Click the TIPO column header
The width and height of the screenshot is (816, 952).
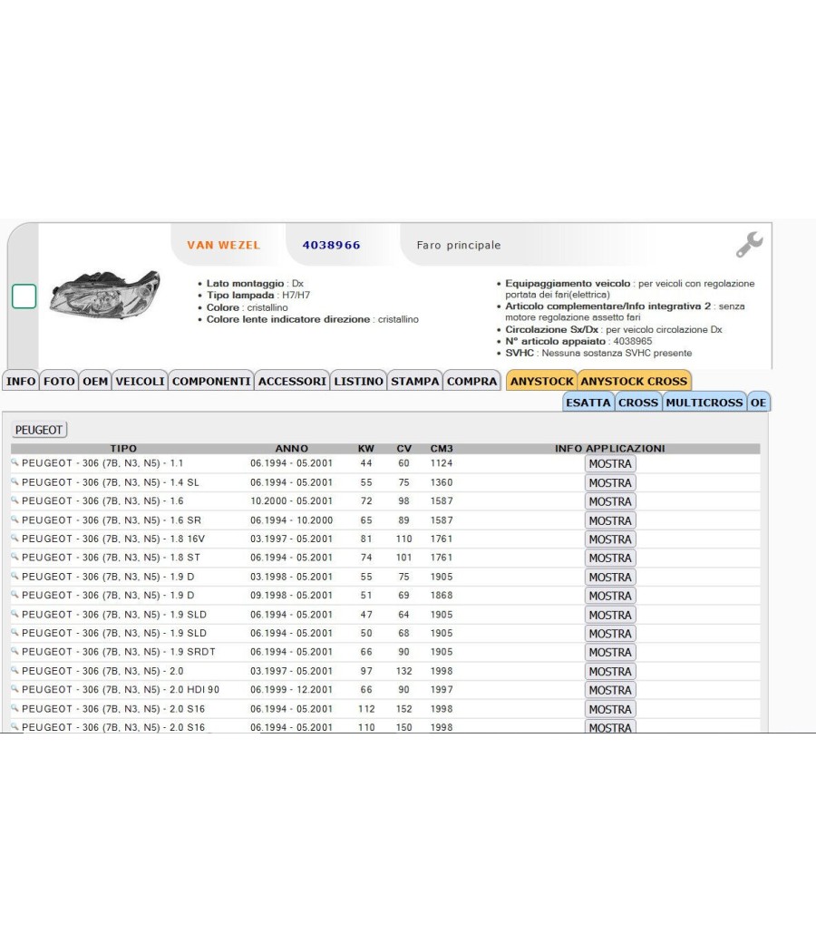123,449
